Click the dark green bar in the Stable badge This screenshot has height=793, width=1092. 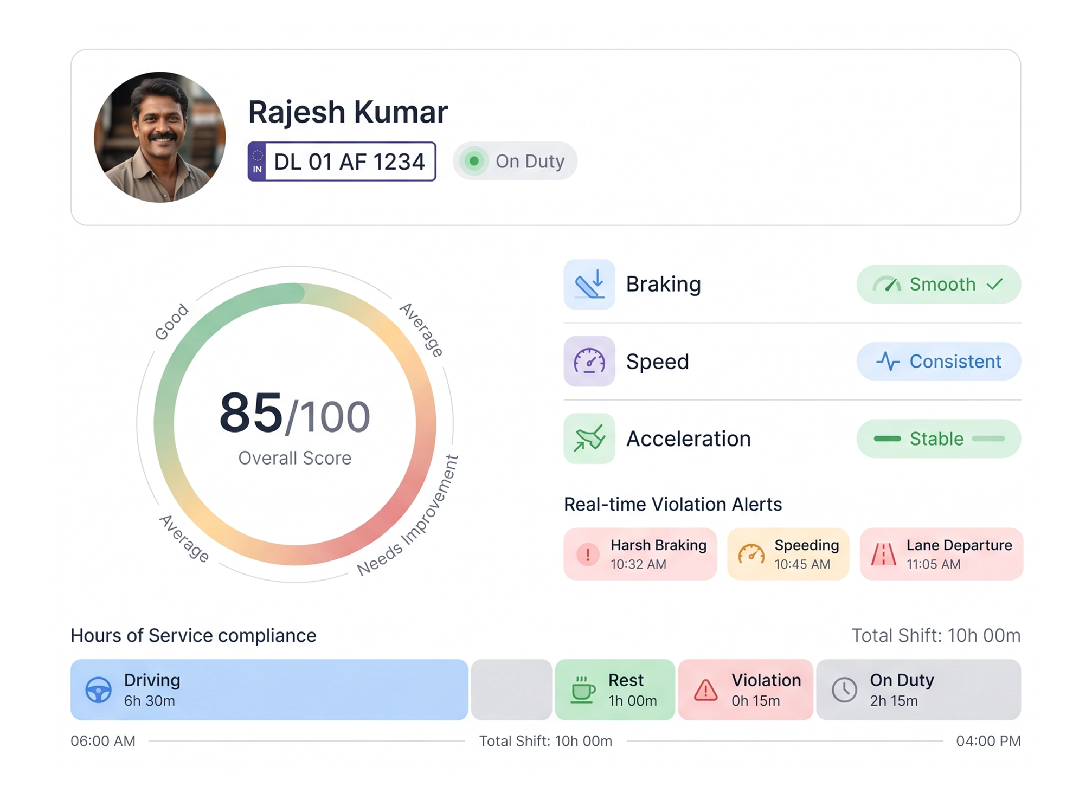coord(888,439)
